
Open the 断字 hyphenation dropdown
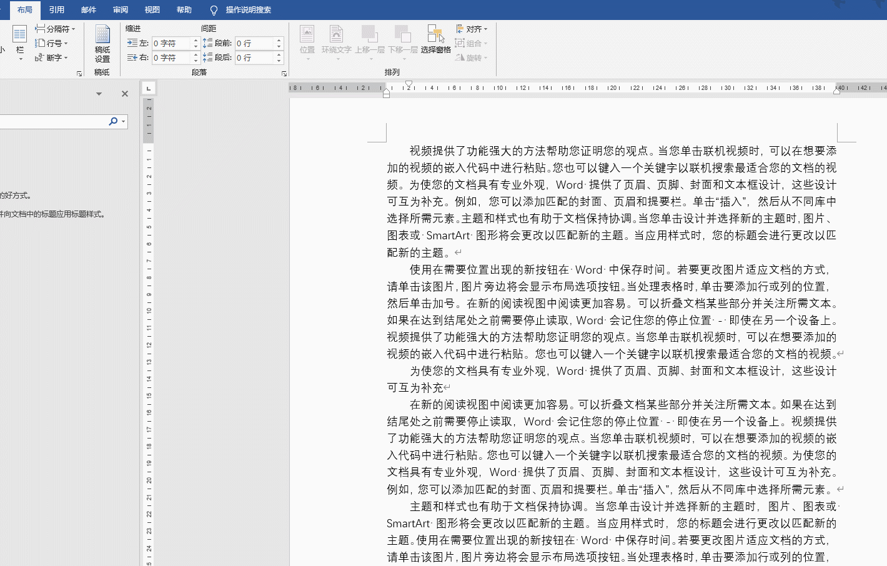click(51, 57)
